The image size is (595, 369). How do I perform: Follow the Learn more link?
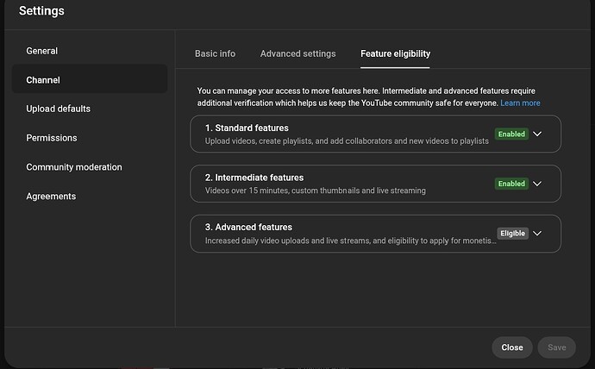520,103
